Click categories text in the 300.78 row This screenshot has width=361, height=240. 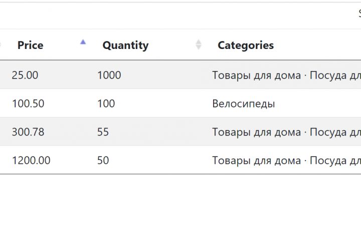pyautogui.click(x=286, y=132)
